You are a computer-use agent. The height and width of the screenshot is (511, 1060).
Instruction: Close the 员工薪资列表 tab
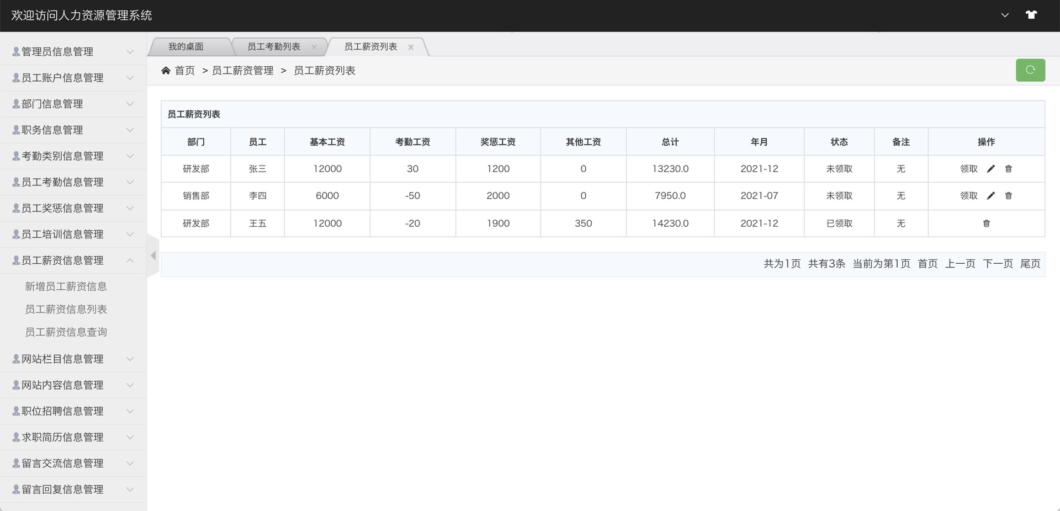tap(411, 47)
